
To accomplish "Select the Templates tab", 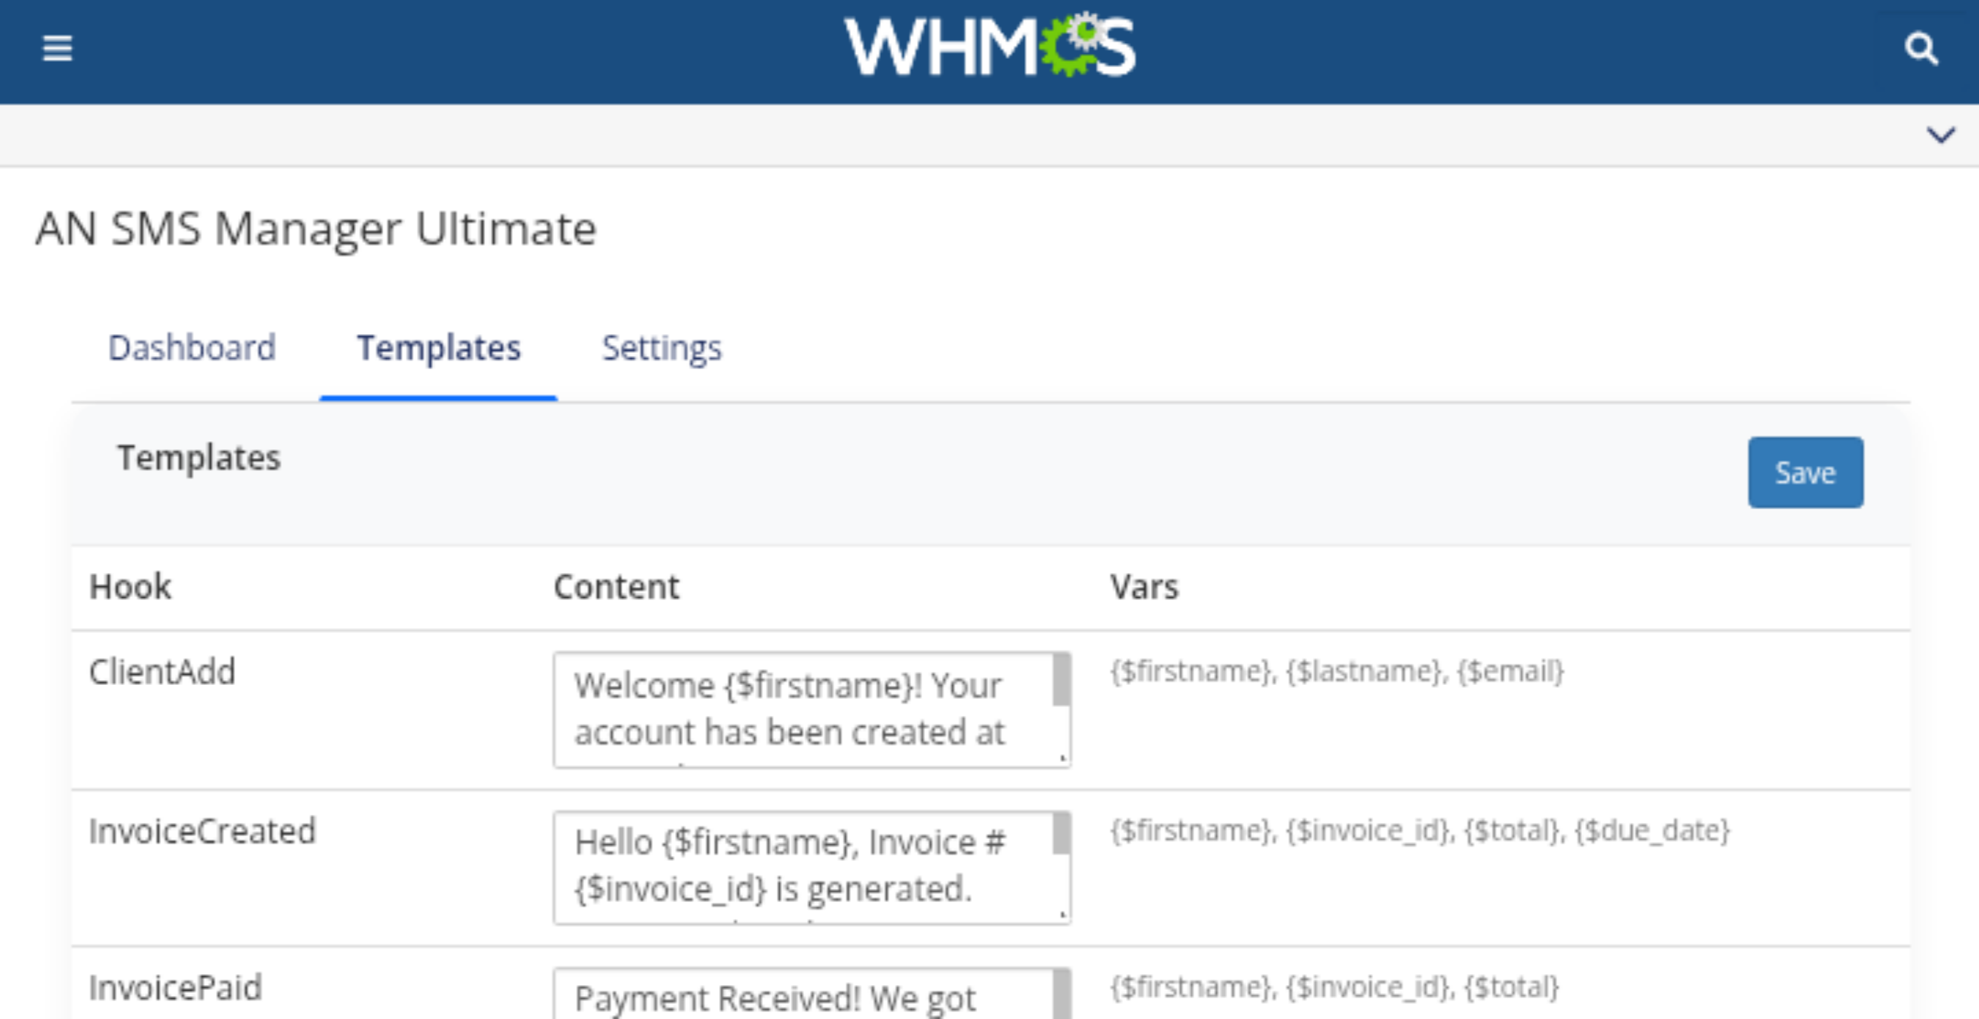I will point(439,348).
